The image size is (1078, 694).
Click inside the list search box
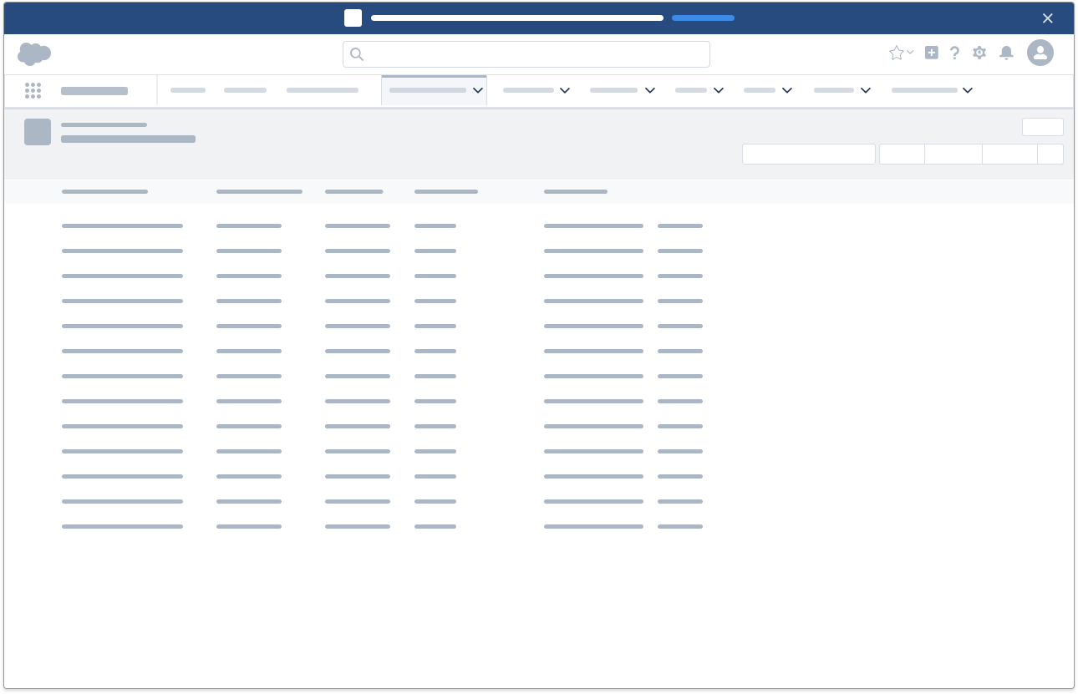point(808,154)
